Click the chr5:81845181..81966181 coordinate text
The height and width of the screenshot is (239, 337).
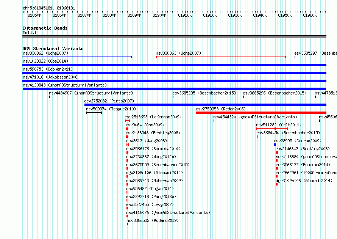click(x=49, y=8)
